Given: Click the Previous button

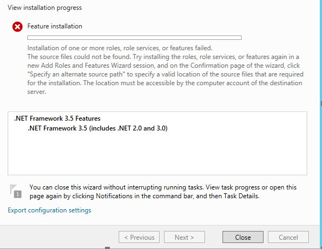Looking at the screenshot, I should [x=139, y=238].
